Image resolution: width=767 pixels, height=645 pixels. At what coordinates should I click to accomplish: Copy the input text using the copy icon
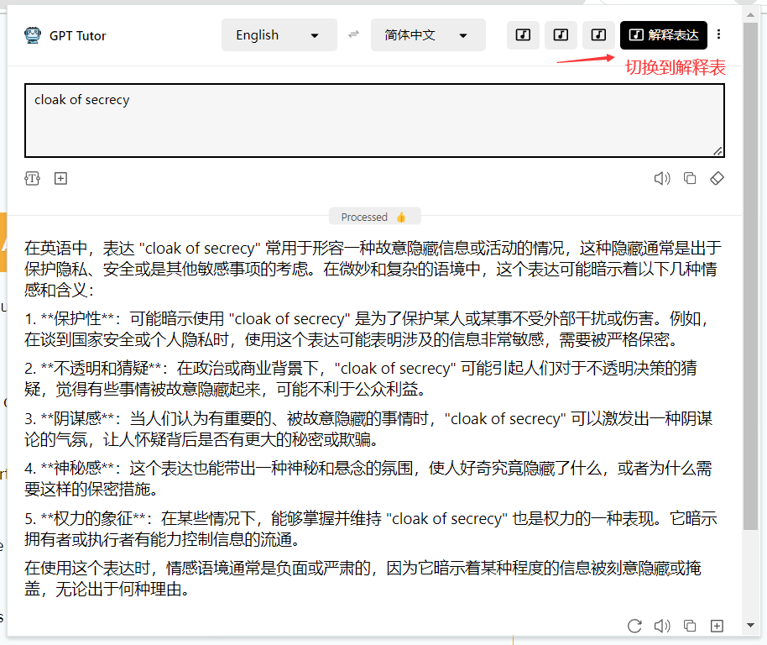[690, 178]
